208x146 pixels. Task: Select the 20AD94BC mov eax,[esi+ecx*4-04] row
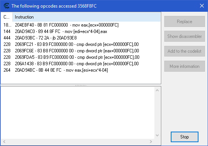(81, 70)
